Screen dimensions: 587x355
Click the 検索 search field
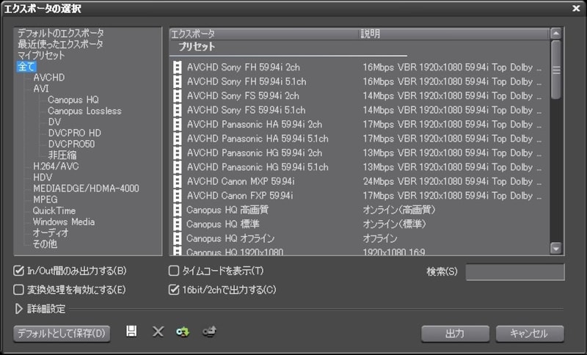click(515, 271)
